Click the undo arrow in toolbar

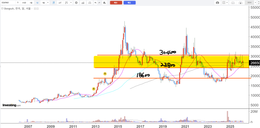pyautogui.click(x=95, y=3)
